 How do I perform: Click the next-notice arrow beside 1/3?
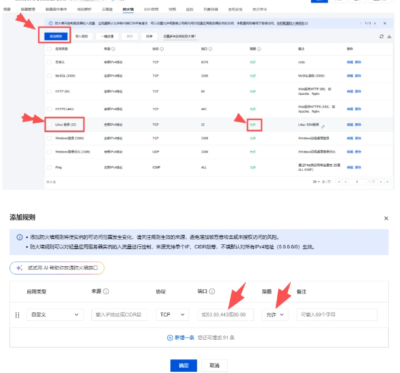click(x=375, y=23)
